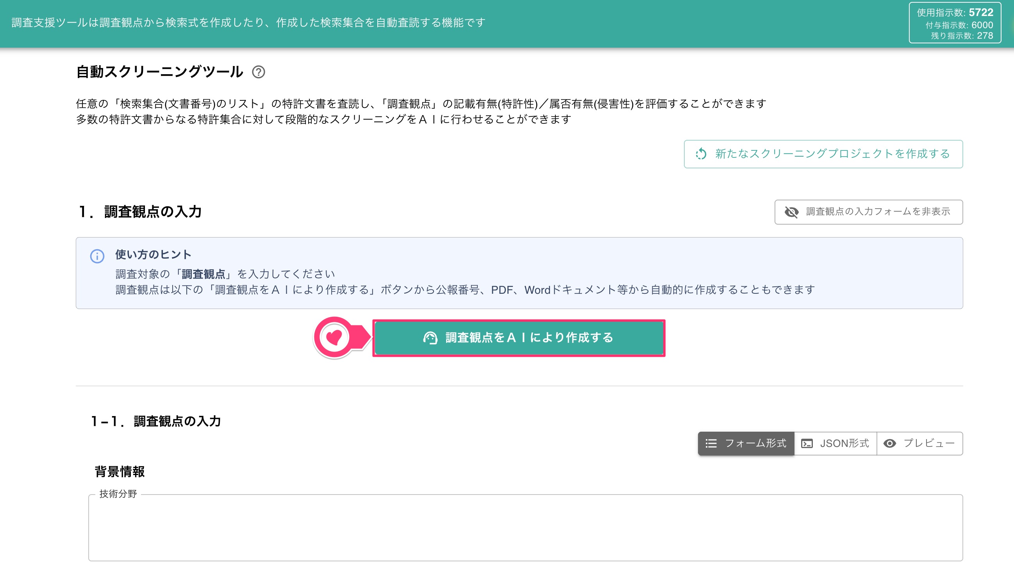Click the info icon in 使い方のヒント box
The width and height of the screenshot is (1014, 568).
(97, 256)
